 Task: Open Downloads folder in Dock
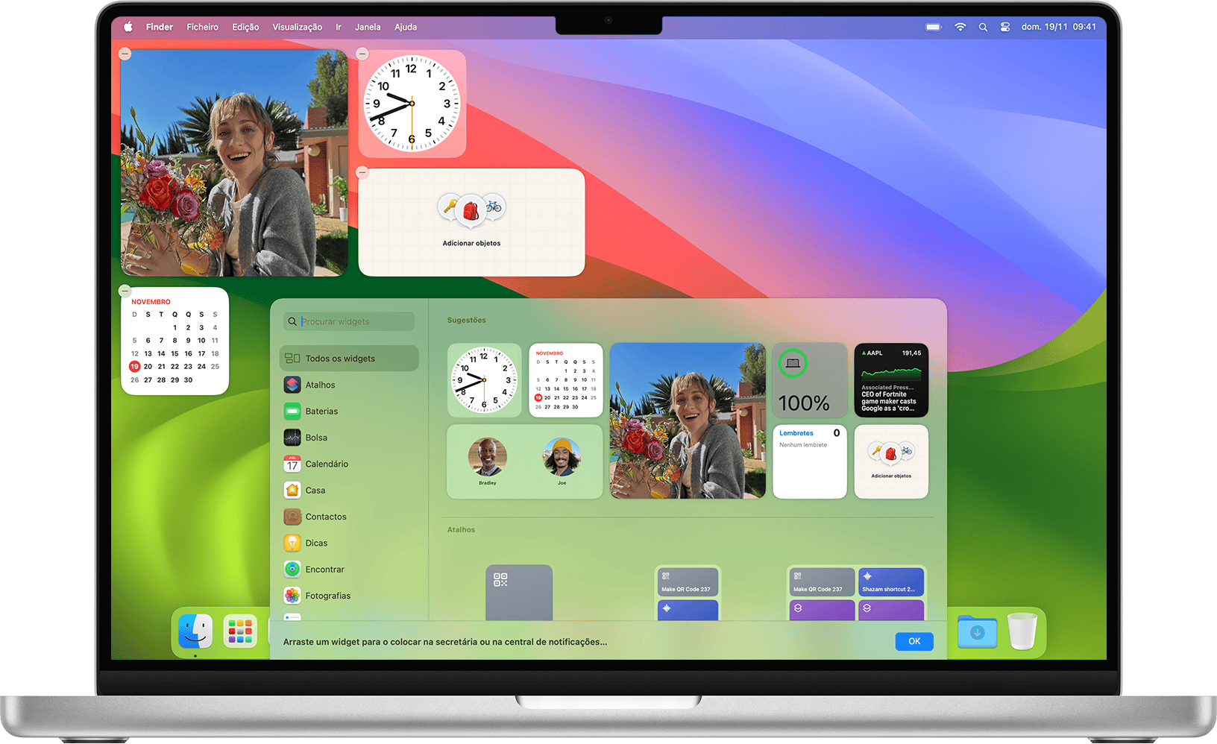coord(977,631)
